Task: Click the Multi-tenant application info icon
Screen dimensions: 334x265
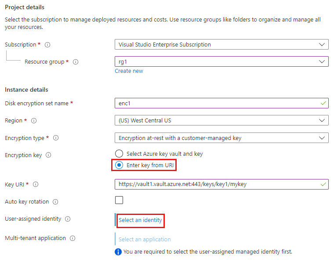Action: (x=73, y=238)
